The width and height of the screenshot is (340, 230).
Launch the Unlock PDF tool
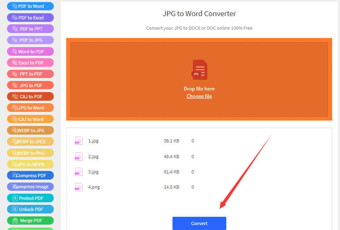point(30,209)
